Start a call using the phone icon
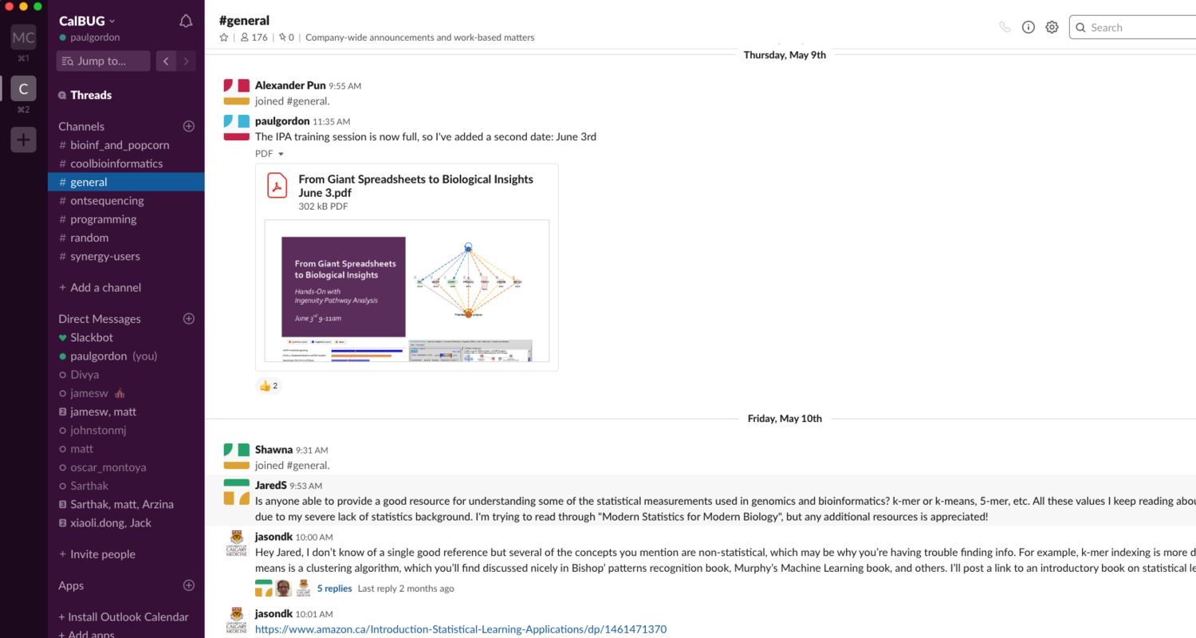The width and height of the screenshot is (1196, 638). coord(1004,26)
